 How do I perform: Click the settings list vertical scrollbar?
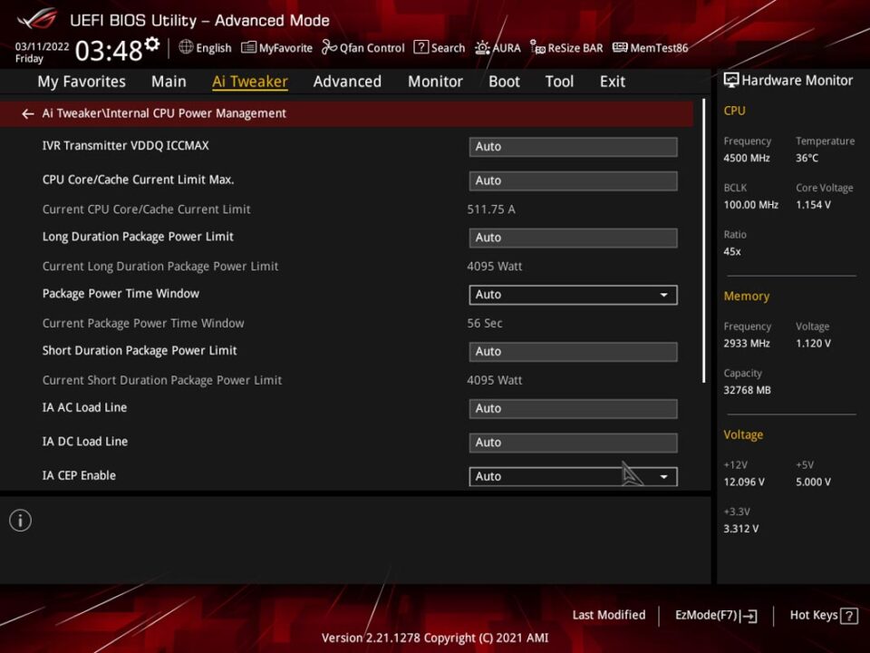(703, 241)
